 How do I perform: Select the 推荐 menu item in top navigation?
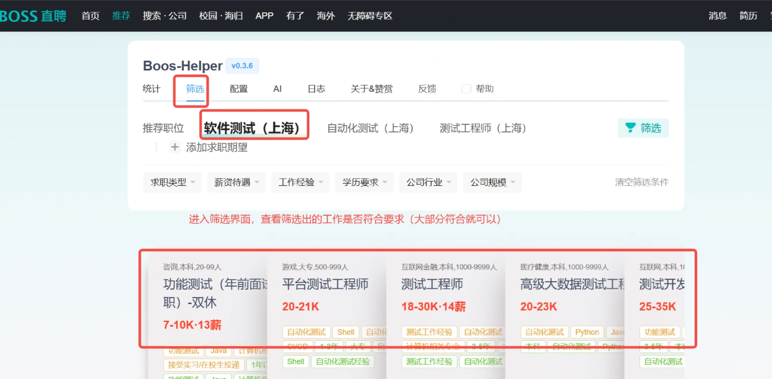pyautogui.click(x=121, y=15)
